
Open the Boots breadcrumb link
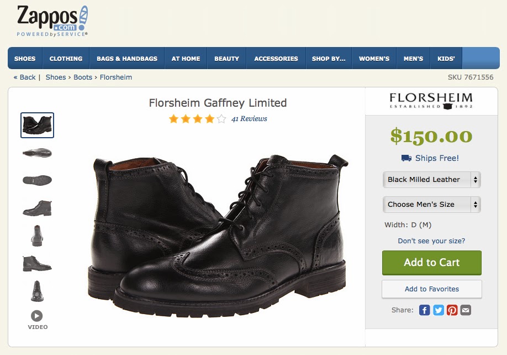tap(82, 77)
